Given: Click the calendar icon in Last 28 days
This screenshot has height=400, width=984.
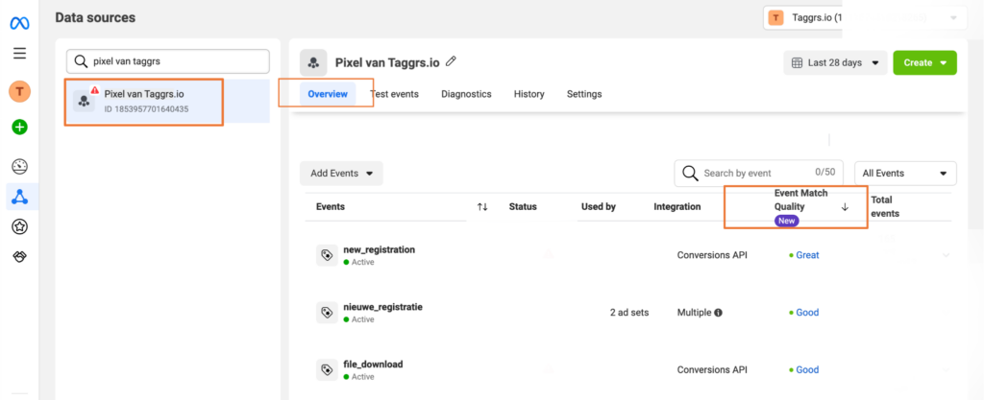Looking at the screenshot, I should 797,63.
